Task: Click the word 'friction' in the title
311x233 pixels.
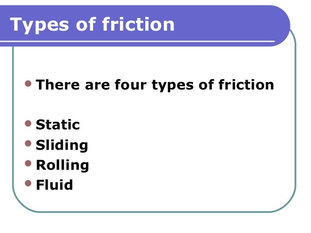Action: [x=138, y=24]
